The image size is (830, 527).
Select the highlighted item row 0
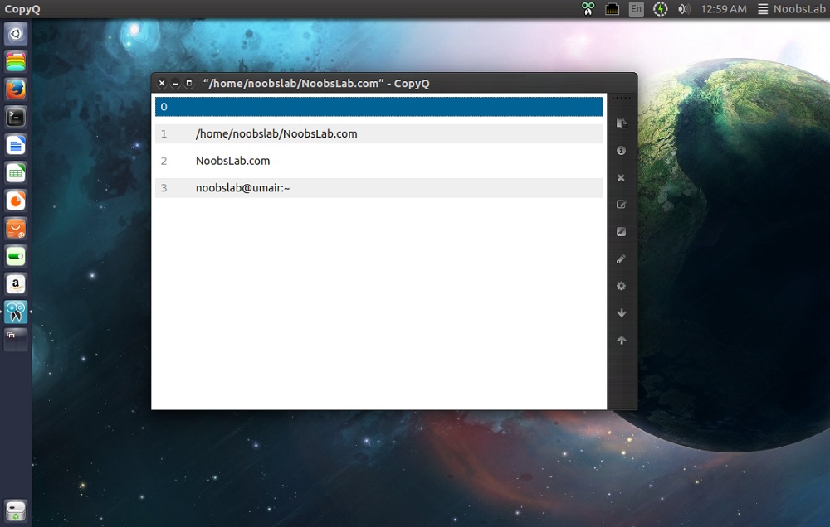click(379, 106)
